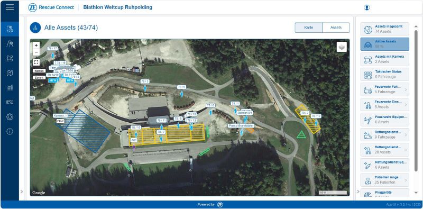Click the 25 Patienten count text
The width and height of the screenshot is (423, 209).
385,183
